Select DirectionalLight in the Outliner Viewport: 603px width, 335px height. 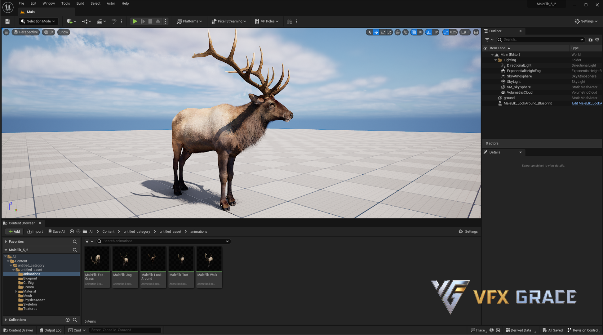[x=519, y=65]
